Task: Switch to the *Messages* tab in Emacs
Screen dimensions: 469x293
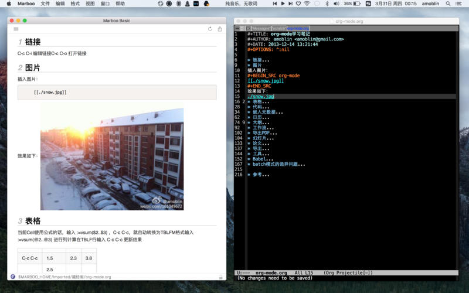Action: pyautogui.click(x=260, y=28)
